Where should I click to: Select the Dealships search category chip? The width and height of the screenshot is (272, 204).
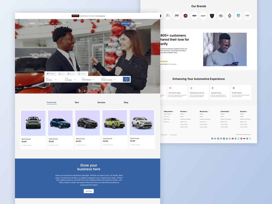[x=51, y=74]
